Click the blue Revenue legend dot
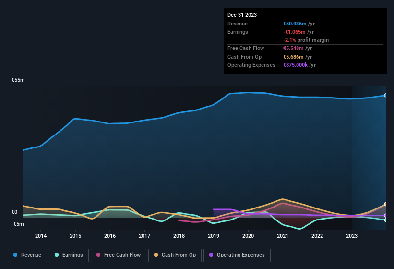The image size is (394, 269). coord(15,255)
